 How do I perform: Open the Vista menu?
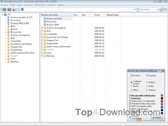(x=20, y=5)
